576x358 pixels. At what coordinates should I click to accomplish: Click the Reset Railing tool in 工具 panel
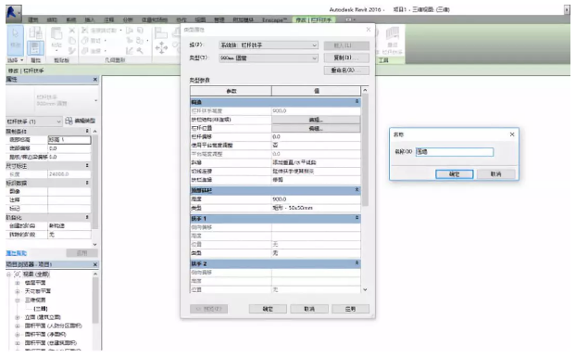point(393,41)
